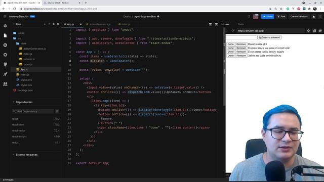324x182 pixels.
Task: Click Done for Выполнить ДЗ
Action: pyautogui.click(x=231, y=44)
